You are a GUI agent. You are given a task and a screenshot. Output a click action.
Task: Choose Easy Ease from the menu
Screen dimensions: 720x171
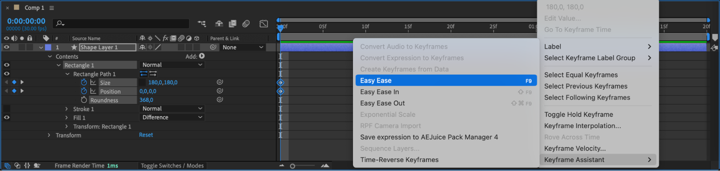coord(446,81)
